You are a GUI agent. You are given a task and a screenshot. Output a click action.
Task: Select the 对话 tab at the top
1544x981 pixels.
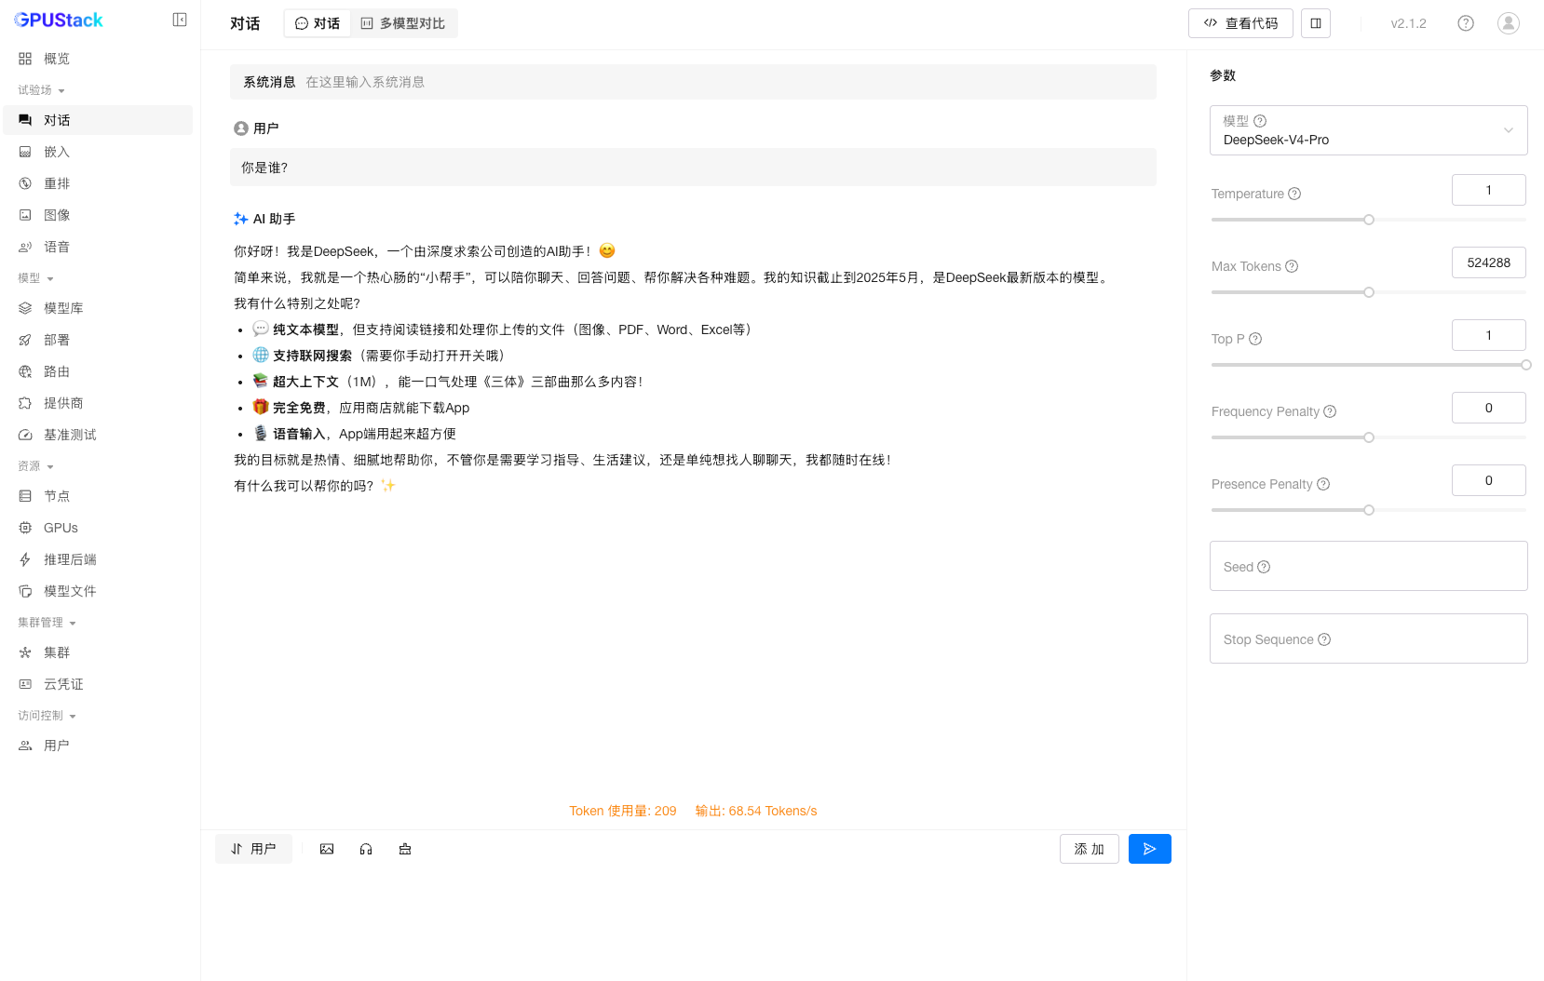[x=317, y=23]
